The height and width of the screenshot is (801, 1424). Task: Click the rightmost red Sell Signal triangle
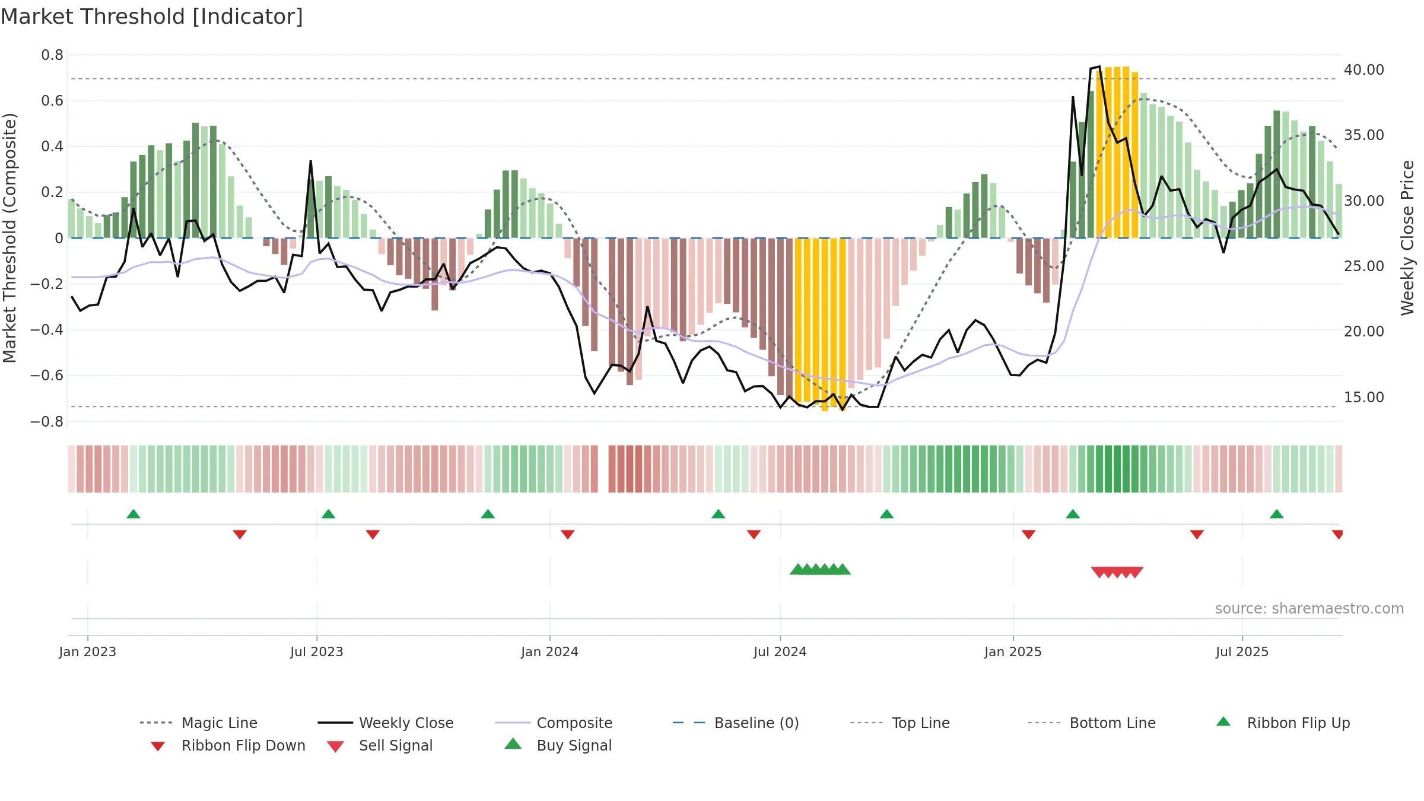(1135, 573)
